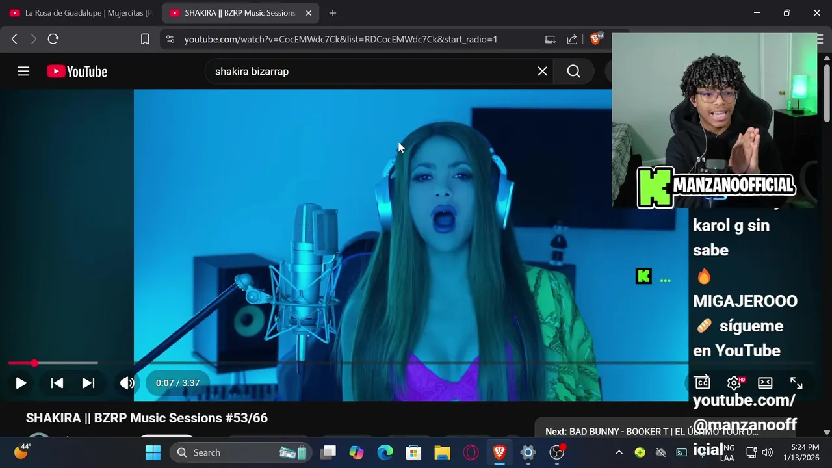Close the SHAKIRA BZRP Music Sessions tab

(309, 13)
